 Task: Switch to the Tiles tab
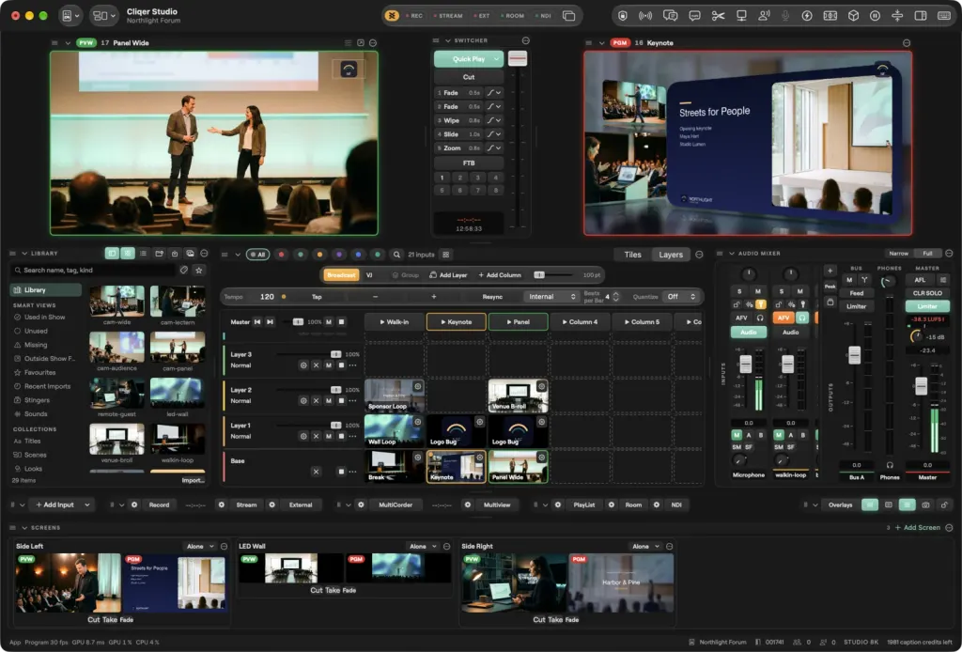coord(632,255)
